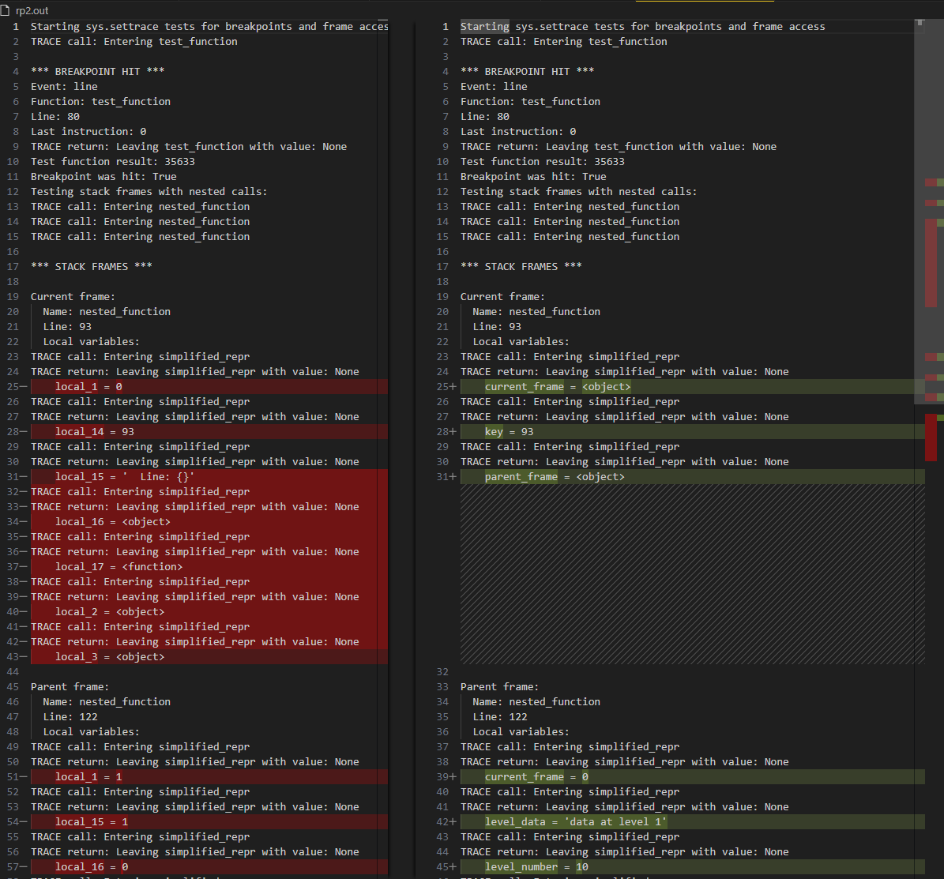This screenshot has height=879, width=944.
Task: Click 'Parent frame:' on right pane line 33
Action: (x=499, y=687)
